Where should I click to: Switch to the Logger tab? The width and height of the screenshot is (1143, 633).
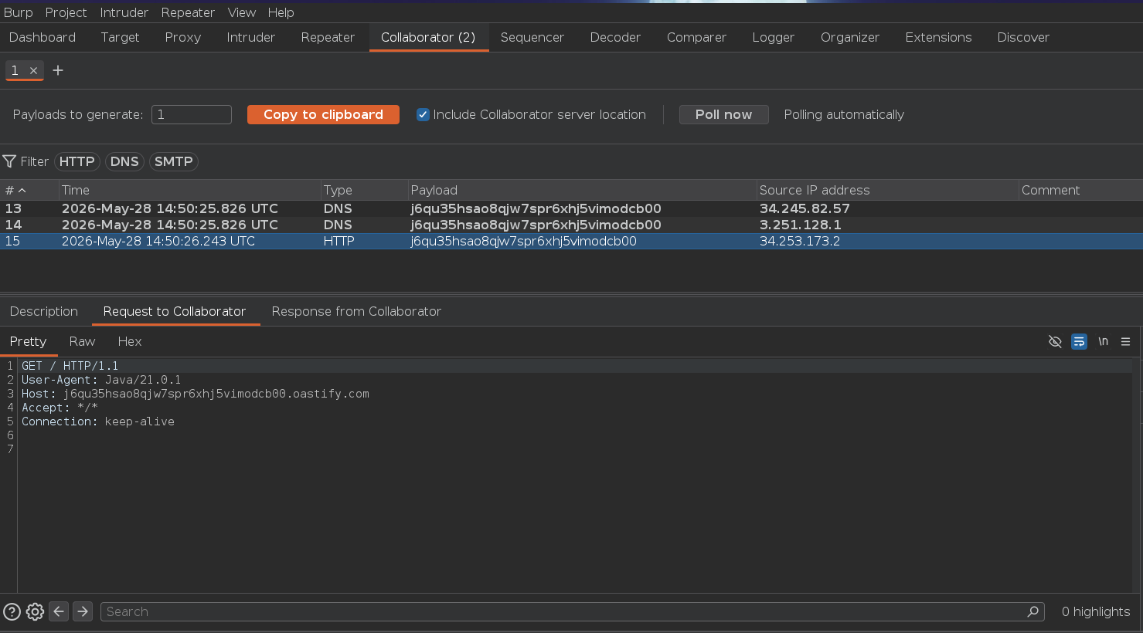tap(773, 37)
